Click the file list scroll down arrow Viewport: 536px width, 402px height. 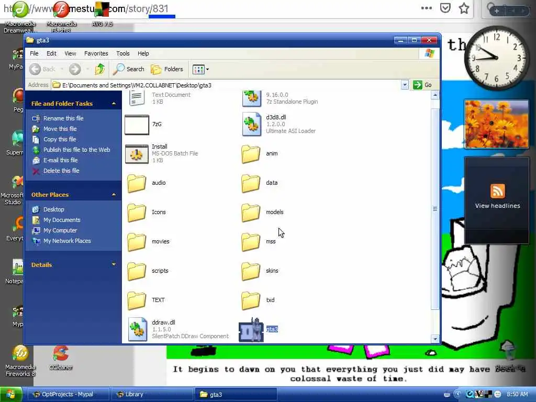(435, 339)
